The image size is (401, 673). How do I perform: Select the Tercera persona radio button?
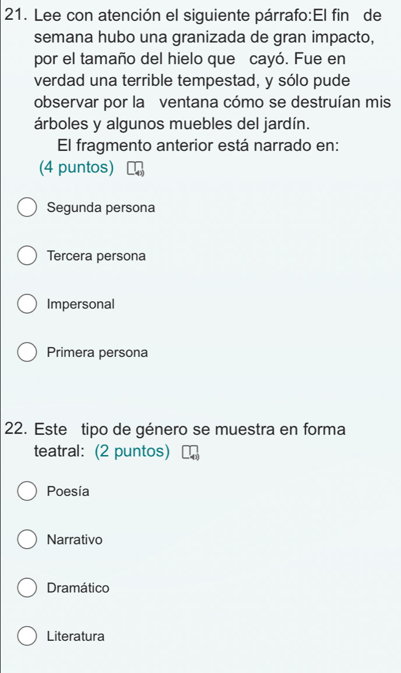(27, 256)
